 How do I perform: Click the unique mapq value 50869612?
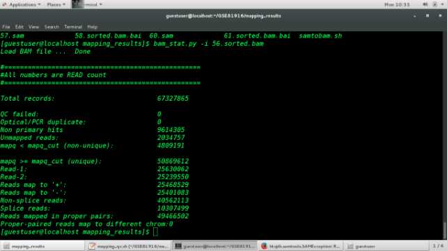point(173,161)
